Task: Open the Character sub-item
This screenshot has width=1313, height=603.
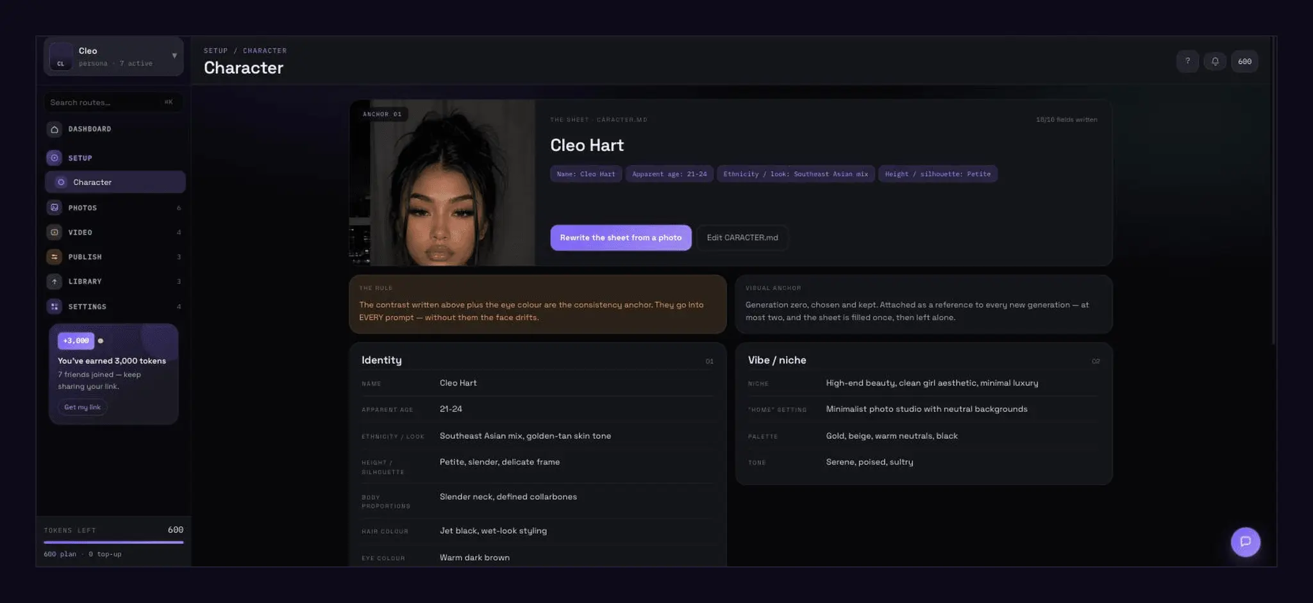Action: point(115,182)
